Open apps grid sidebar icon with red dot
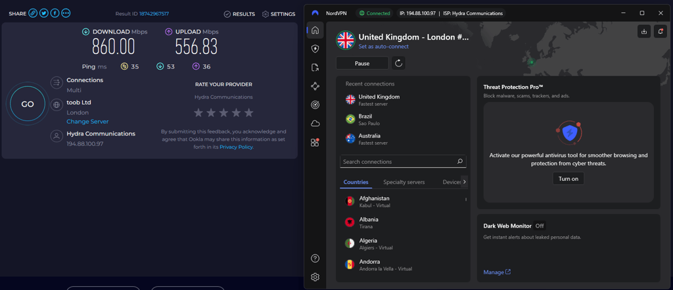 [315, 143]
